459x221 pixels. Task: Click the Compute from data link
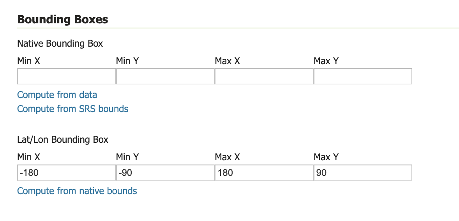(57, 95)
